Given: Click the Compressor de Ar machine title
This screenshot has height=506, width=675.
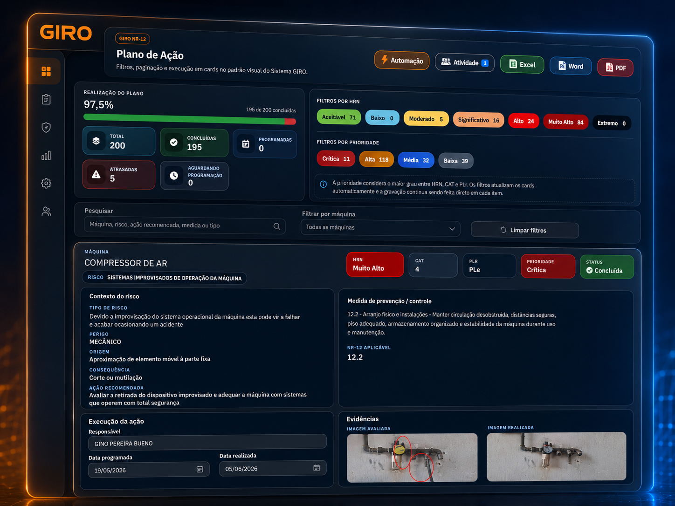Looking at the screenshot, I should click(x=126, y=263).
